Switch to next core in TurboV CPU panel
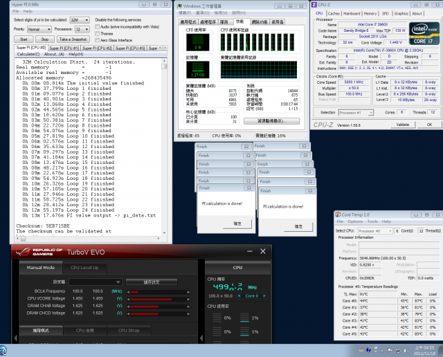 click(264, 295)
